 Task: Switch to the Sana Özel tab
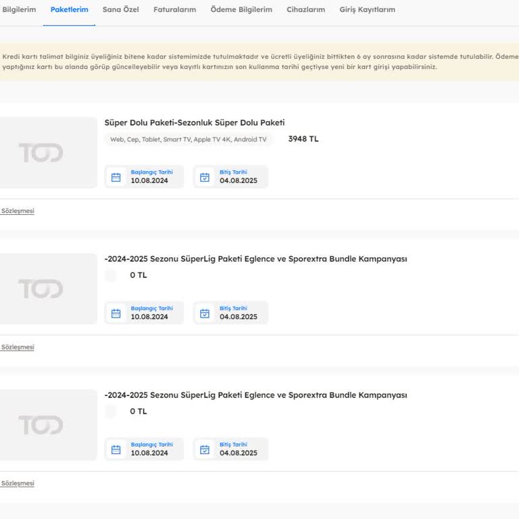120,9
